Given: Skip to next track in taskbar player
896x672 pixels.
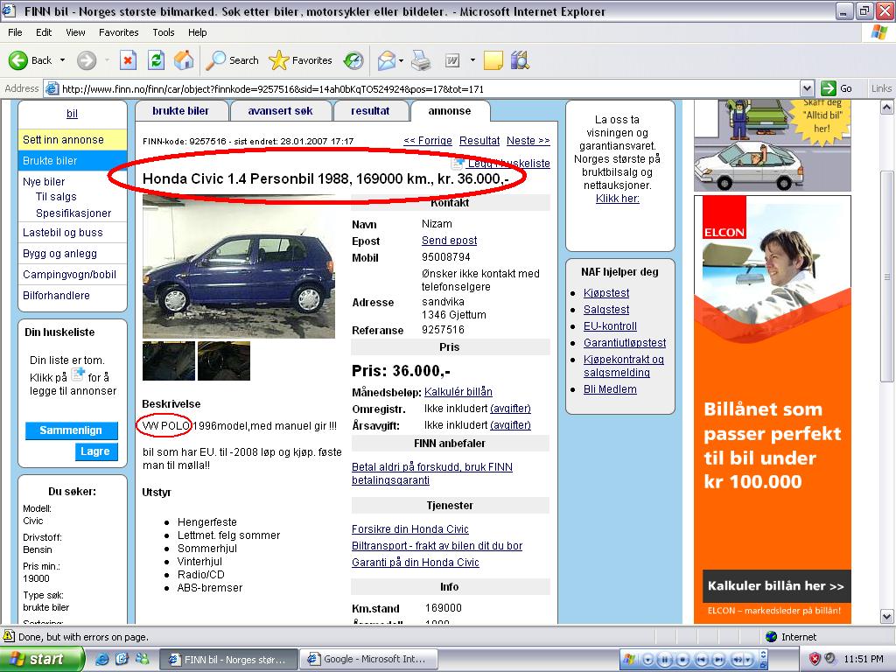Looking at the screenshot, I should (x=719, y=659).
